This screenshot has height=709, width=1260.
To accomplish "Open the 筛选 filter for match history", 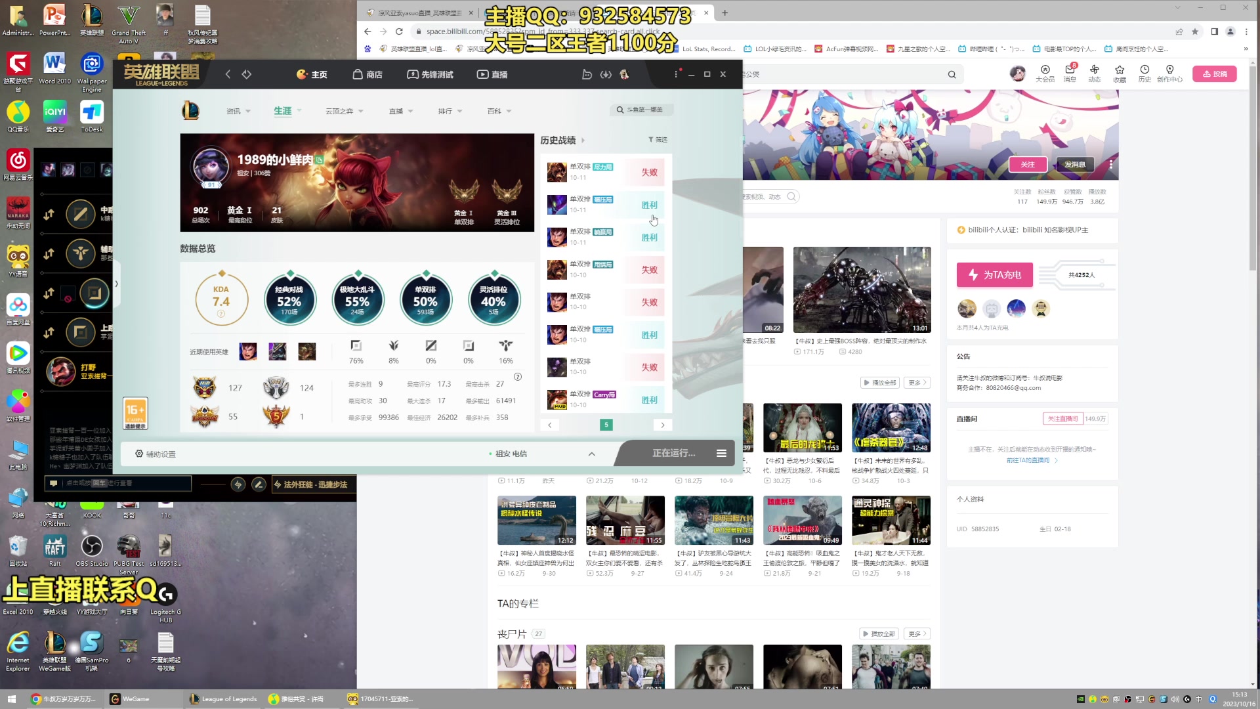I will [658, 140].
